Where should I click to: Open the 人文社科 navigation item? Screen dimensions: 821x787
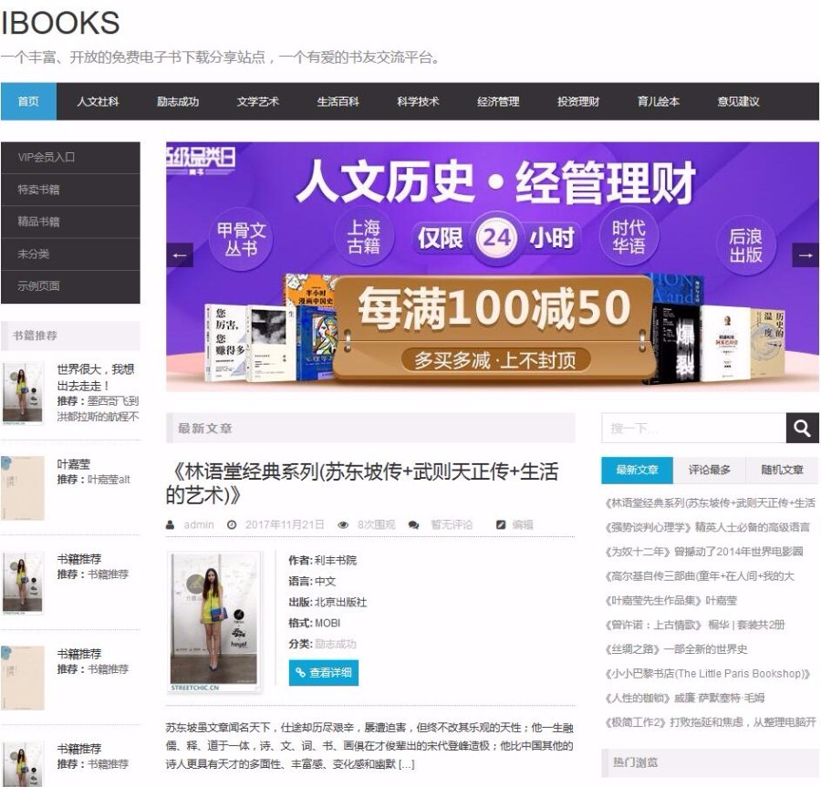coord(98,101)
